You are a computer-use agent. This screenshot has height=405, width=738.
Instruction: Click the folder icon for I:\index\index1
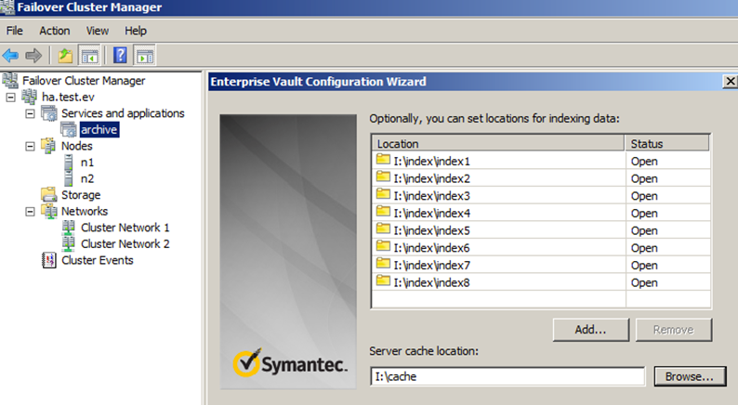point(383,160)
